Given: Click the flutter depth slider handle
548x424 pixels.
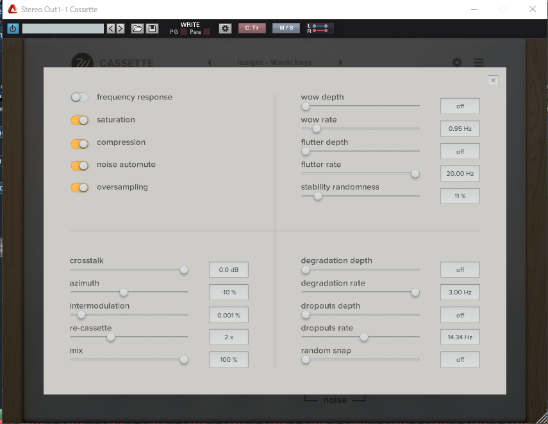Looking at the screenshot, I should click(x=306, y=151).
